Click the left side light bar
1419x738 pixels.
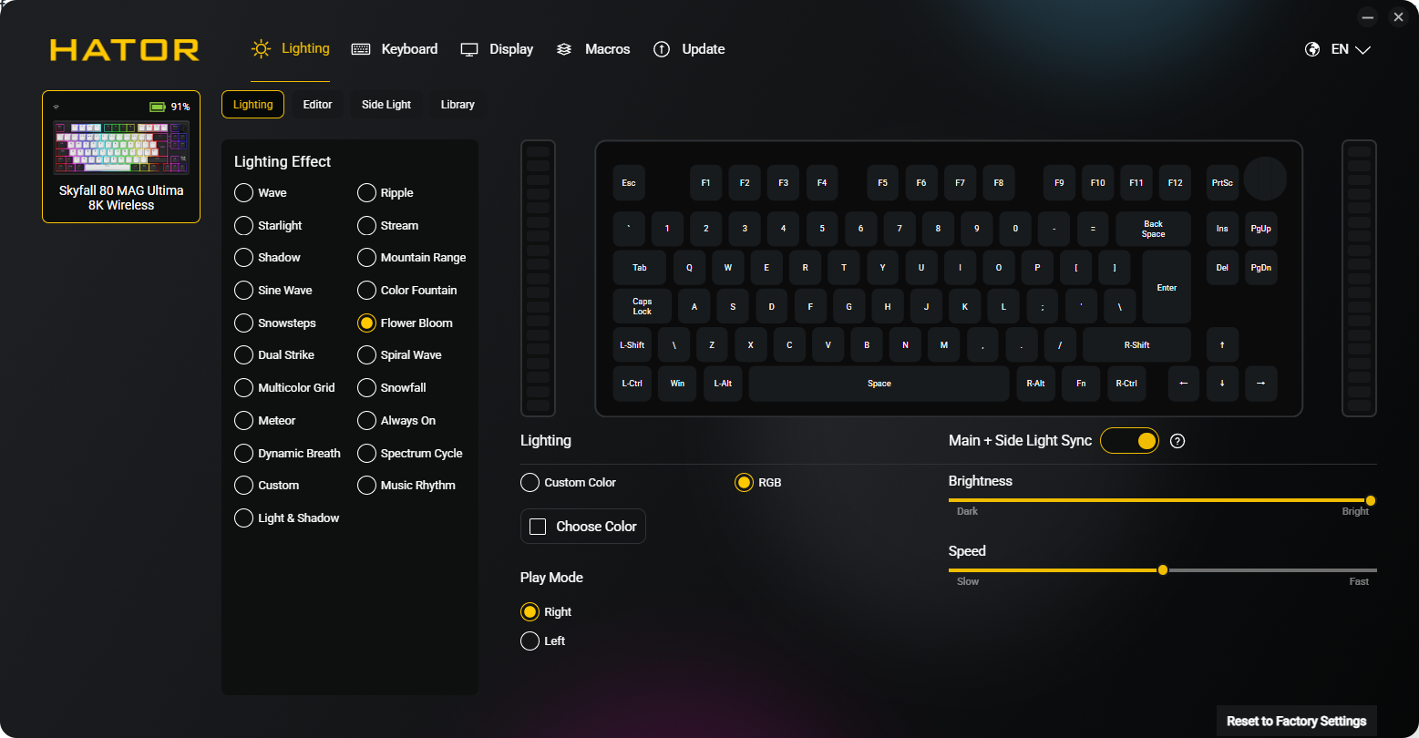tap(538, 278)
